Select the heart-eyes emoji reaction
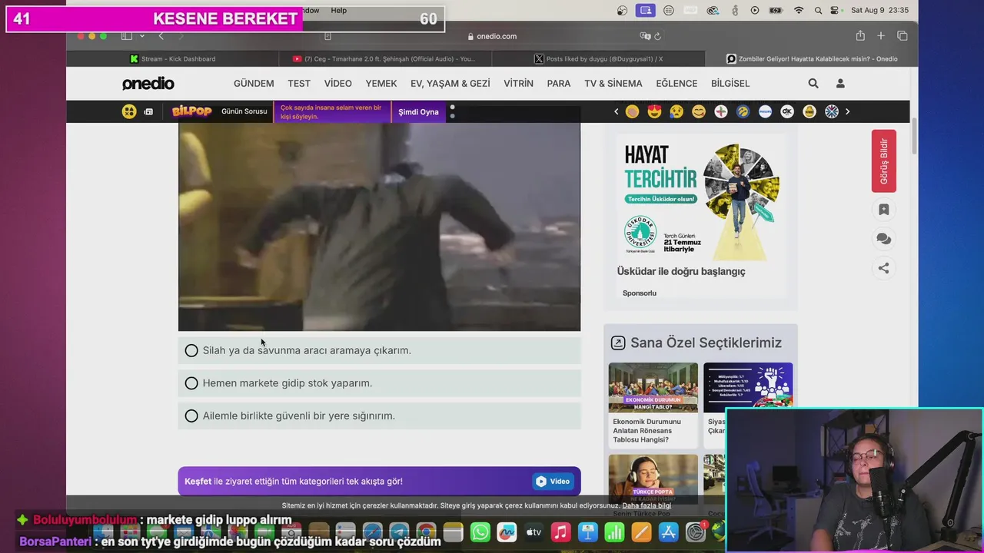This screenshot has height=553, width=984. pyautogui.click(x=654, y=111)
